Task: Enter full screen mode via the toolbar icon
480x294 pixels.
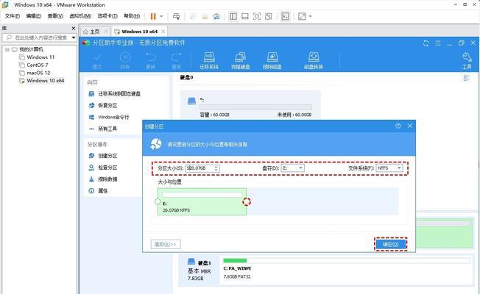Action: point(257,16)
